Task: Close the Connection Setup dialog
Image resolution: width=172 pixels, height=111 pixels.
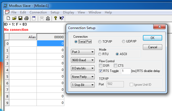Action: [x=159, y=27]
